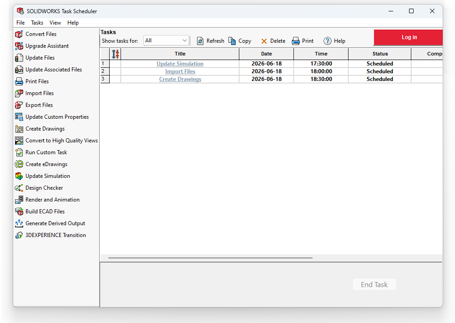
Task: Open the File menu
Action: (20, 23)
